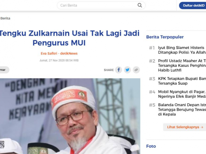
Task: Copy article link icon
Action: [x=136, y=70]
